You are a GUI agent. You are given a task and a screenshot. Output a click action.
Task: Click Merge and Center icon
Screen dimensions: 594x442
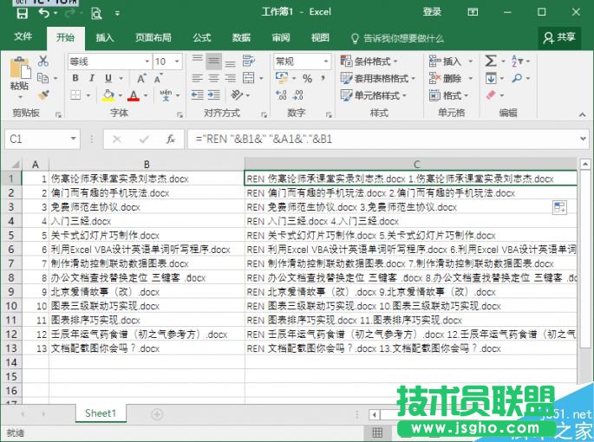point(249,78)
